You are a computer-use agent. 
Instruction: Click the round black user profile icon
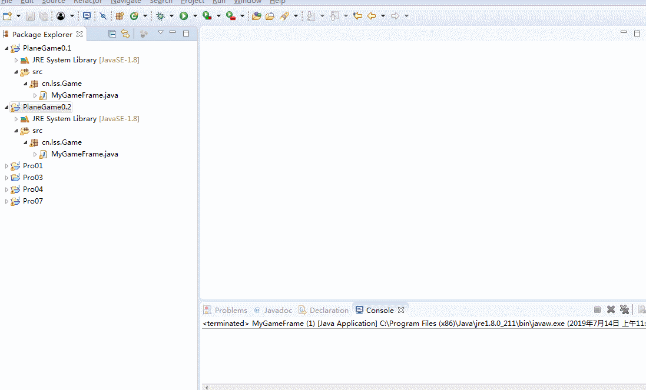[61, 16]
